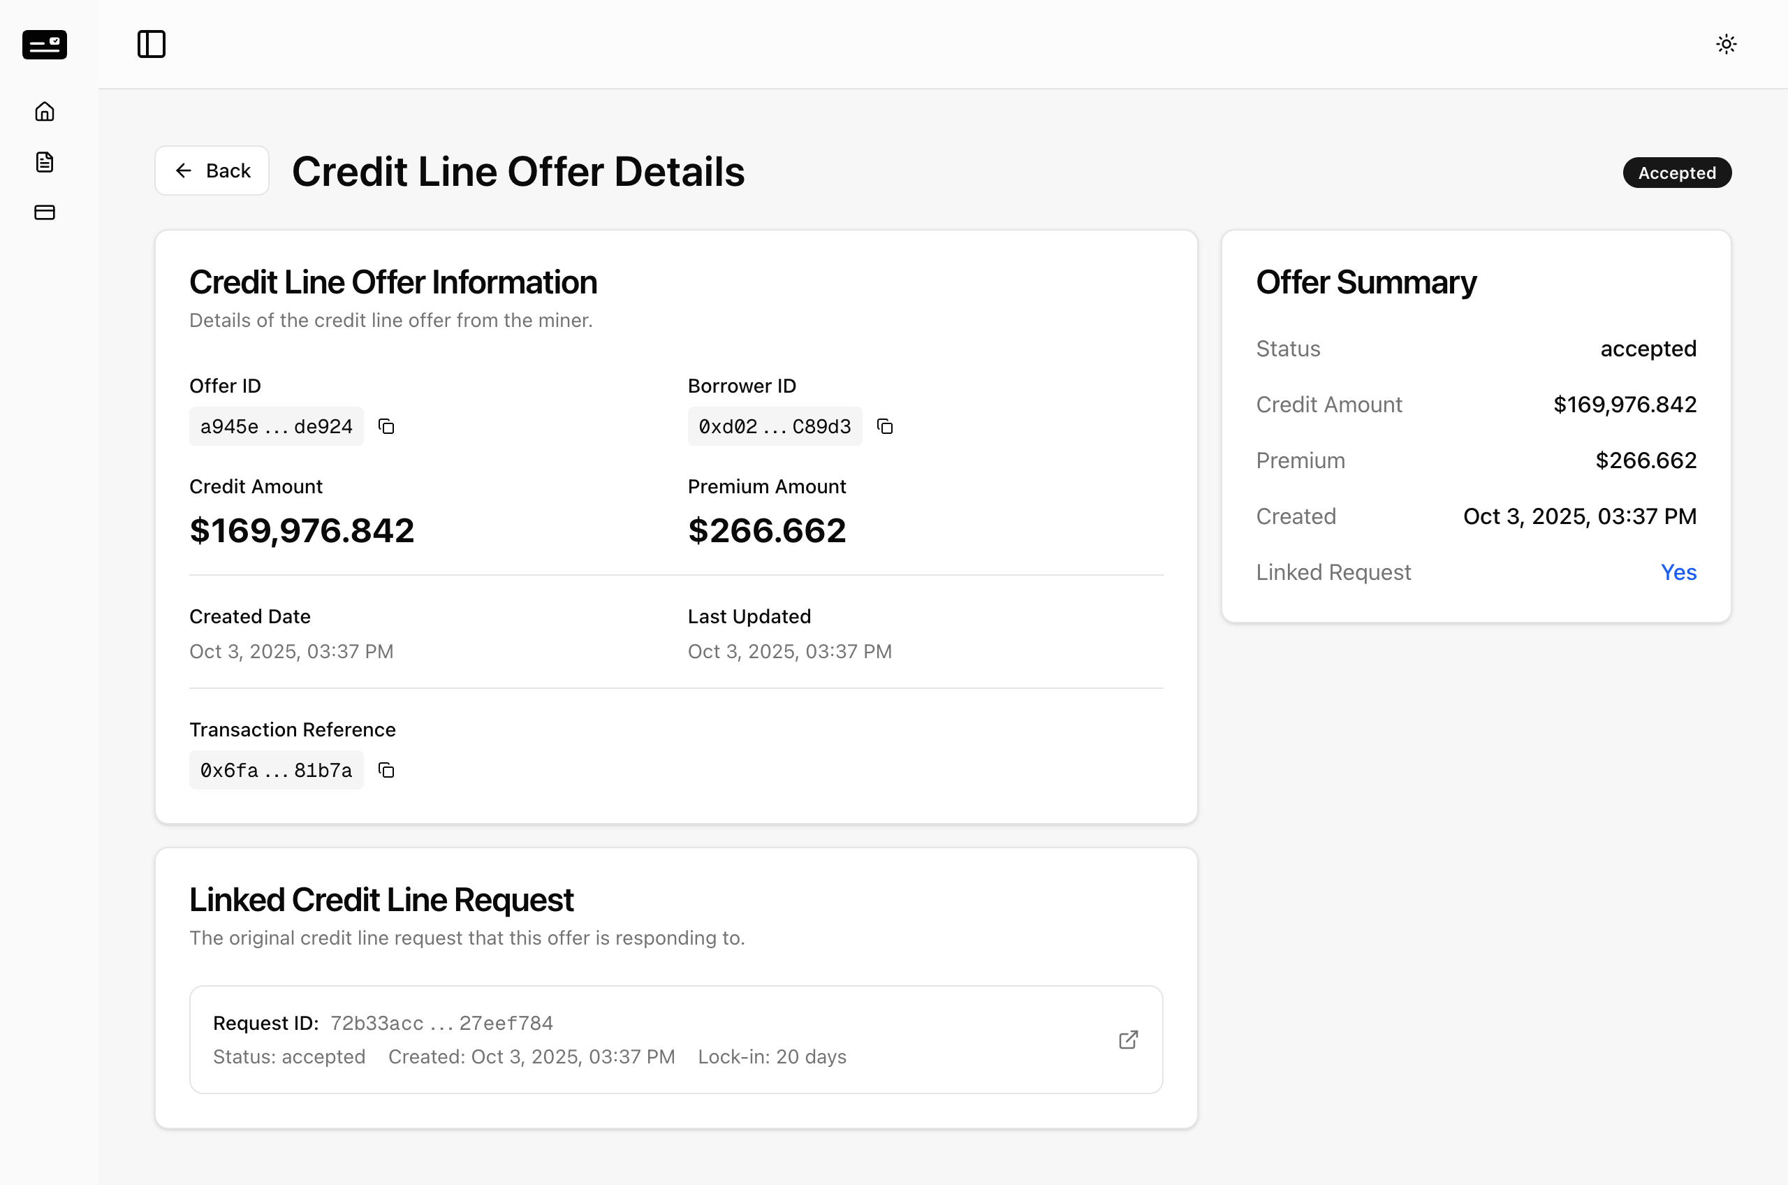This screenshot has width=1788, height=1185.
Task: Switch theme with the sun icon
Action: 1726,44
